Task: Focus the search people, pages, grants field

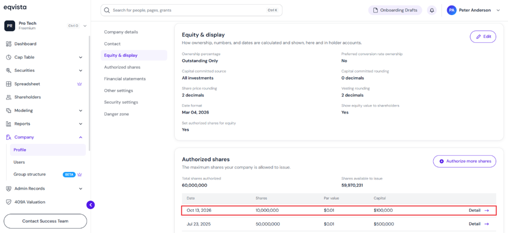Action: click(192, 10)
